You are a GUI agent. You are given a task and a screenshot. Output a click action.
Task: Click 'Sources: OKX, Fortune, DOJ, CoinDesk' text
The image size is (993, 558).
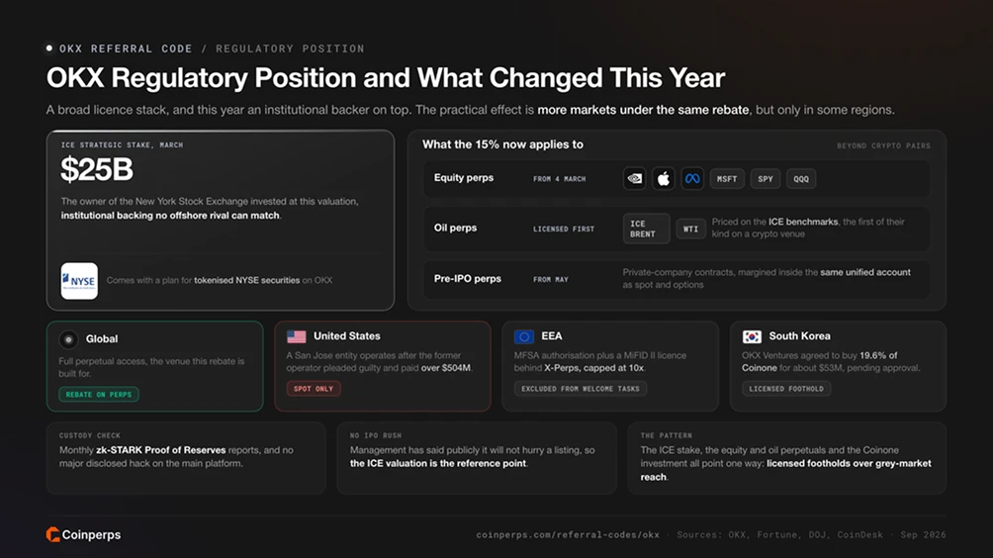779,534
